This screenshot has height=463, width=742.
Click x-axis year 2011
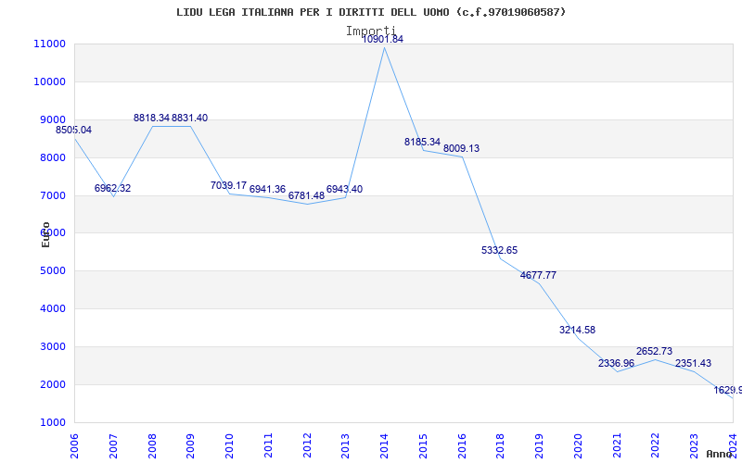(268, 446)
